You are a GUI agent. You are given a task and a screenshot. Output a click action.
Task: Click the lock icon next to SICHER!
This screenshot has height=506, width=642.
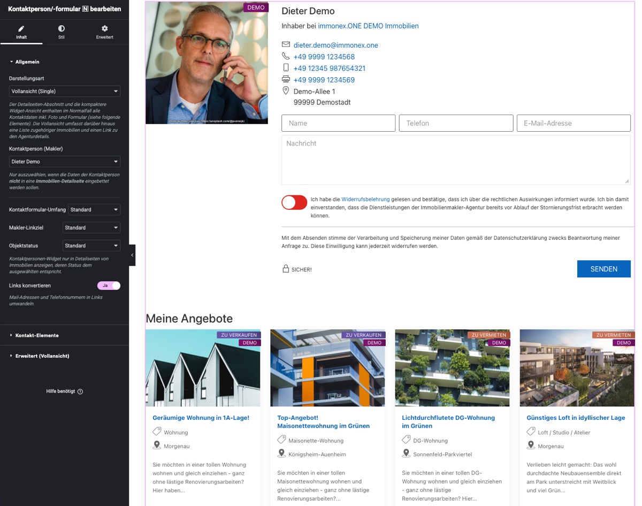click(x=286, y=268)
